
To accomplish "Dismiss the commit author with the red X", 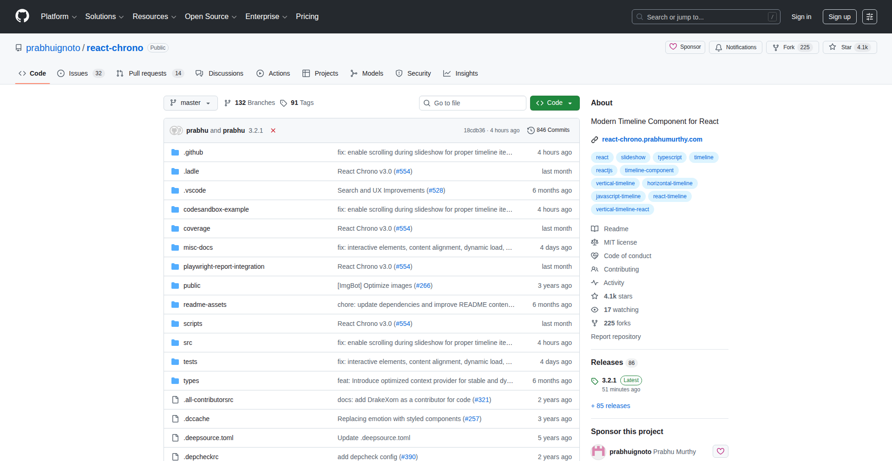I will pyautogui.click(x=273, y=130).
